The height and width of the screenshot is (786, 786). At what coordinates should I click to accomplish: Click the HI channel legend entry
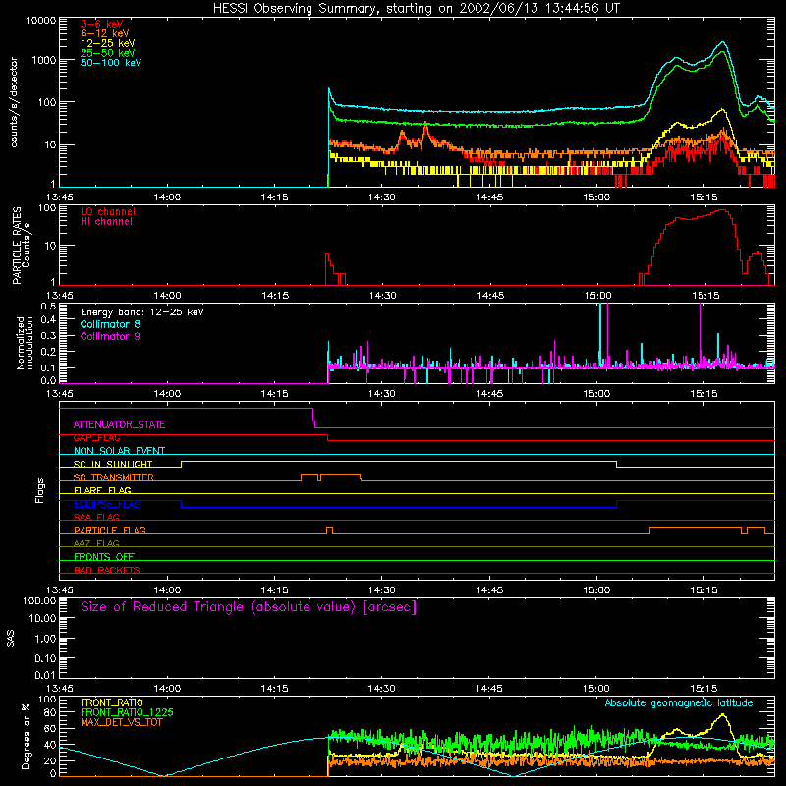106,221
